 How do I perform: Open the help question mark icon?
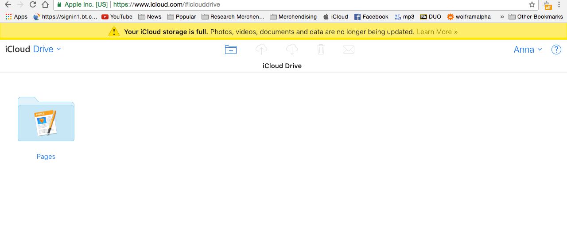(556, 50)
